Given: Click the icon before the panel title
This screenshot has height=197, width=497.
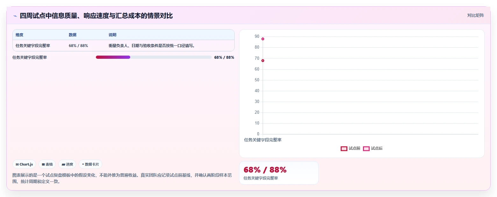Looking at the screenshot, I should [15, 16].
